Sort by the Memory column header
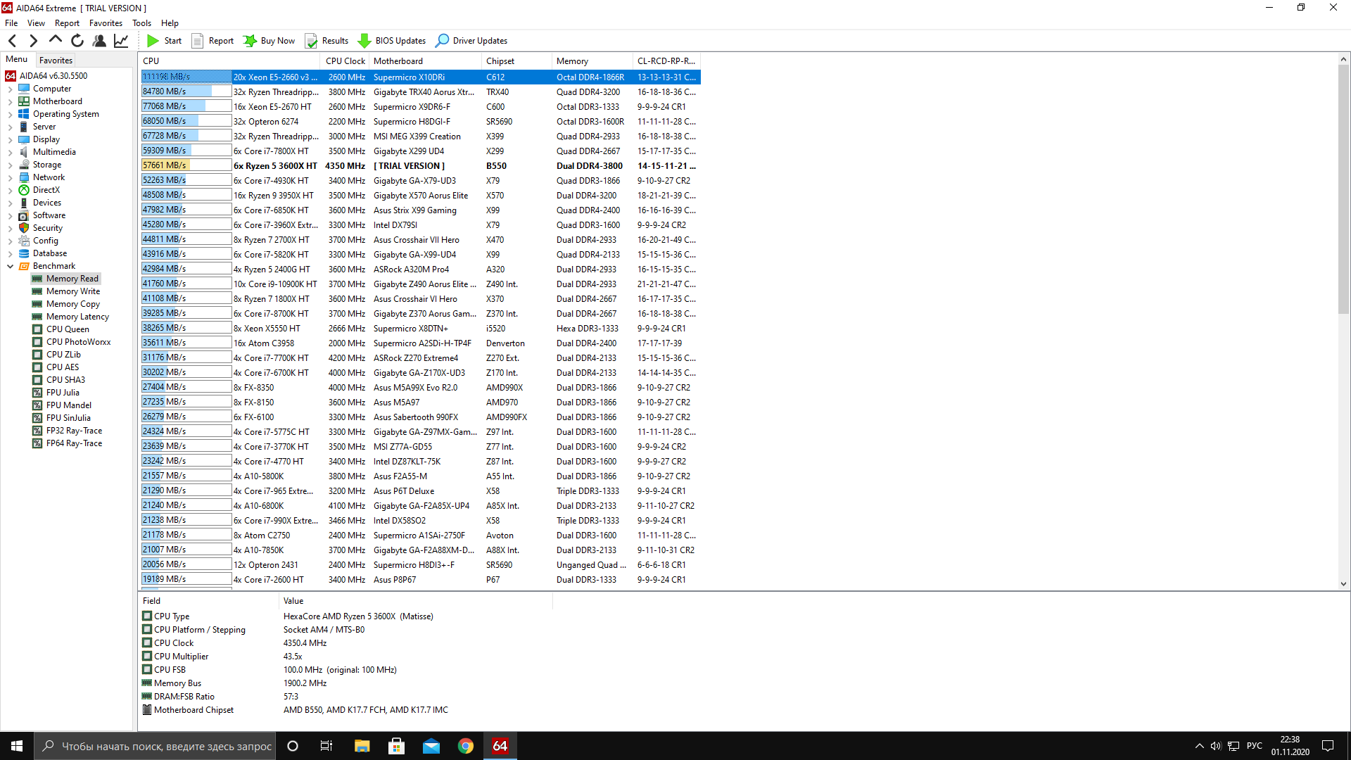 pos(592,61)
